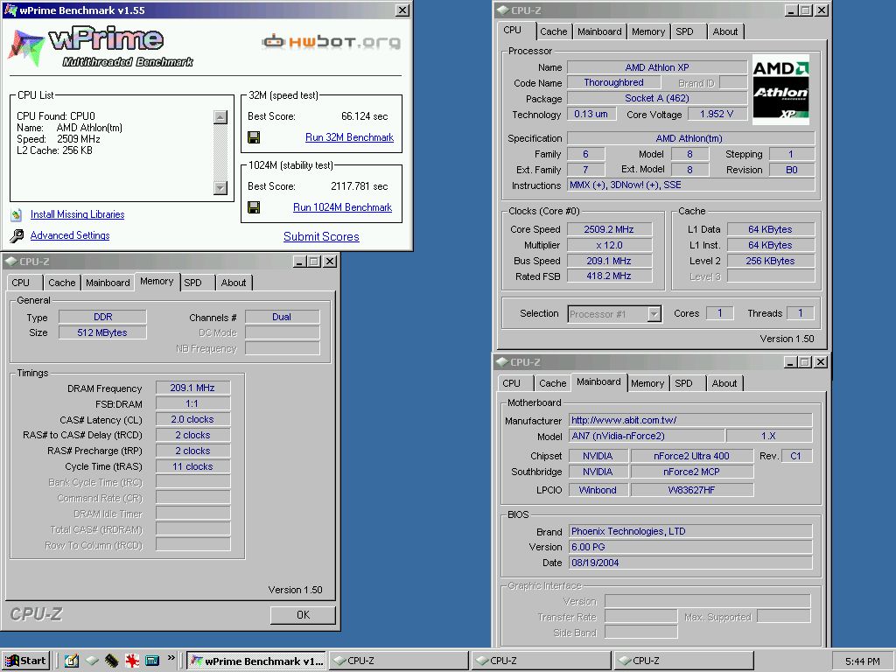Switch to CPU tab in Memory CPU-Z window

point(21,283)
